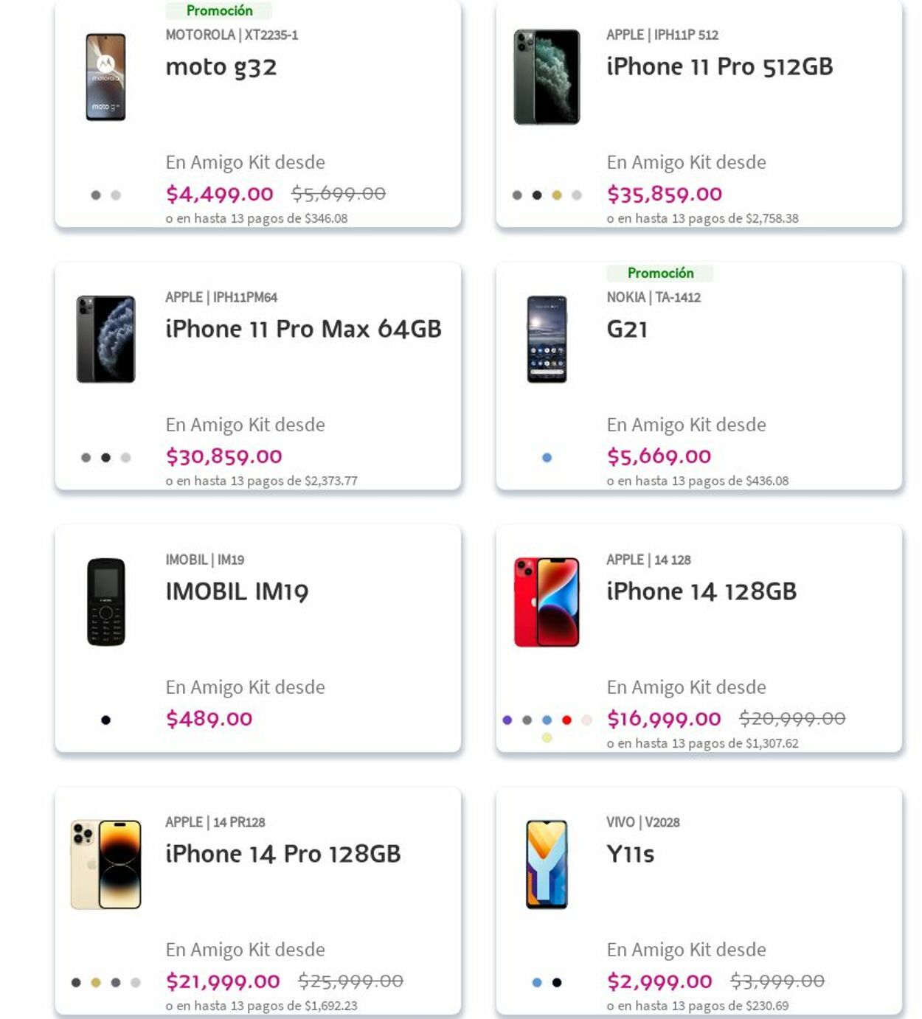Open the red iPhone 14 product image
This screenshot has height=1019, width=922.
(x=547, y=602)
